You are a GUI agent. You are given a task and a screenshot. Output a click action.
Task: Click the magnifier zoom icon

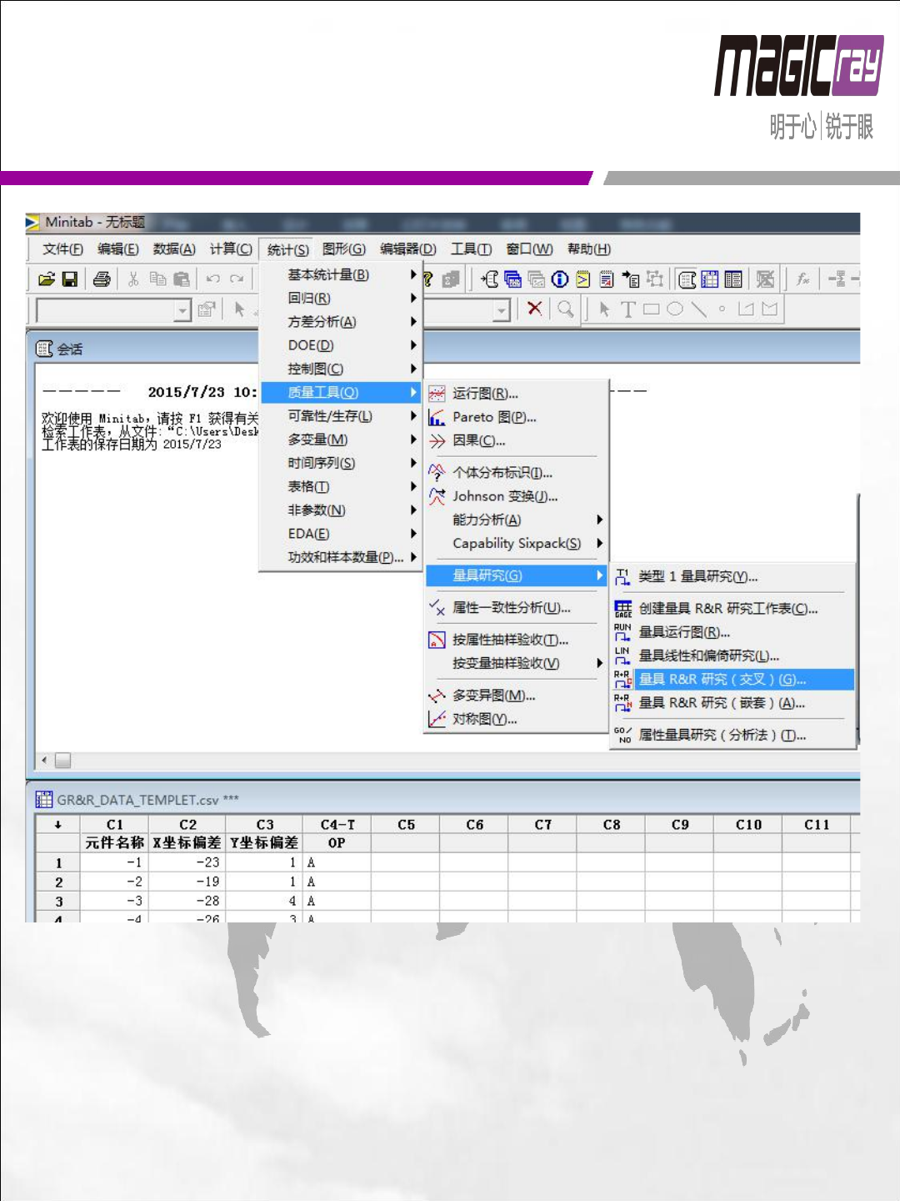566,309
